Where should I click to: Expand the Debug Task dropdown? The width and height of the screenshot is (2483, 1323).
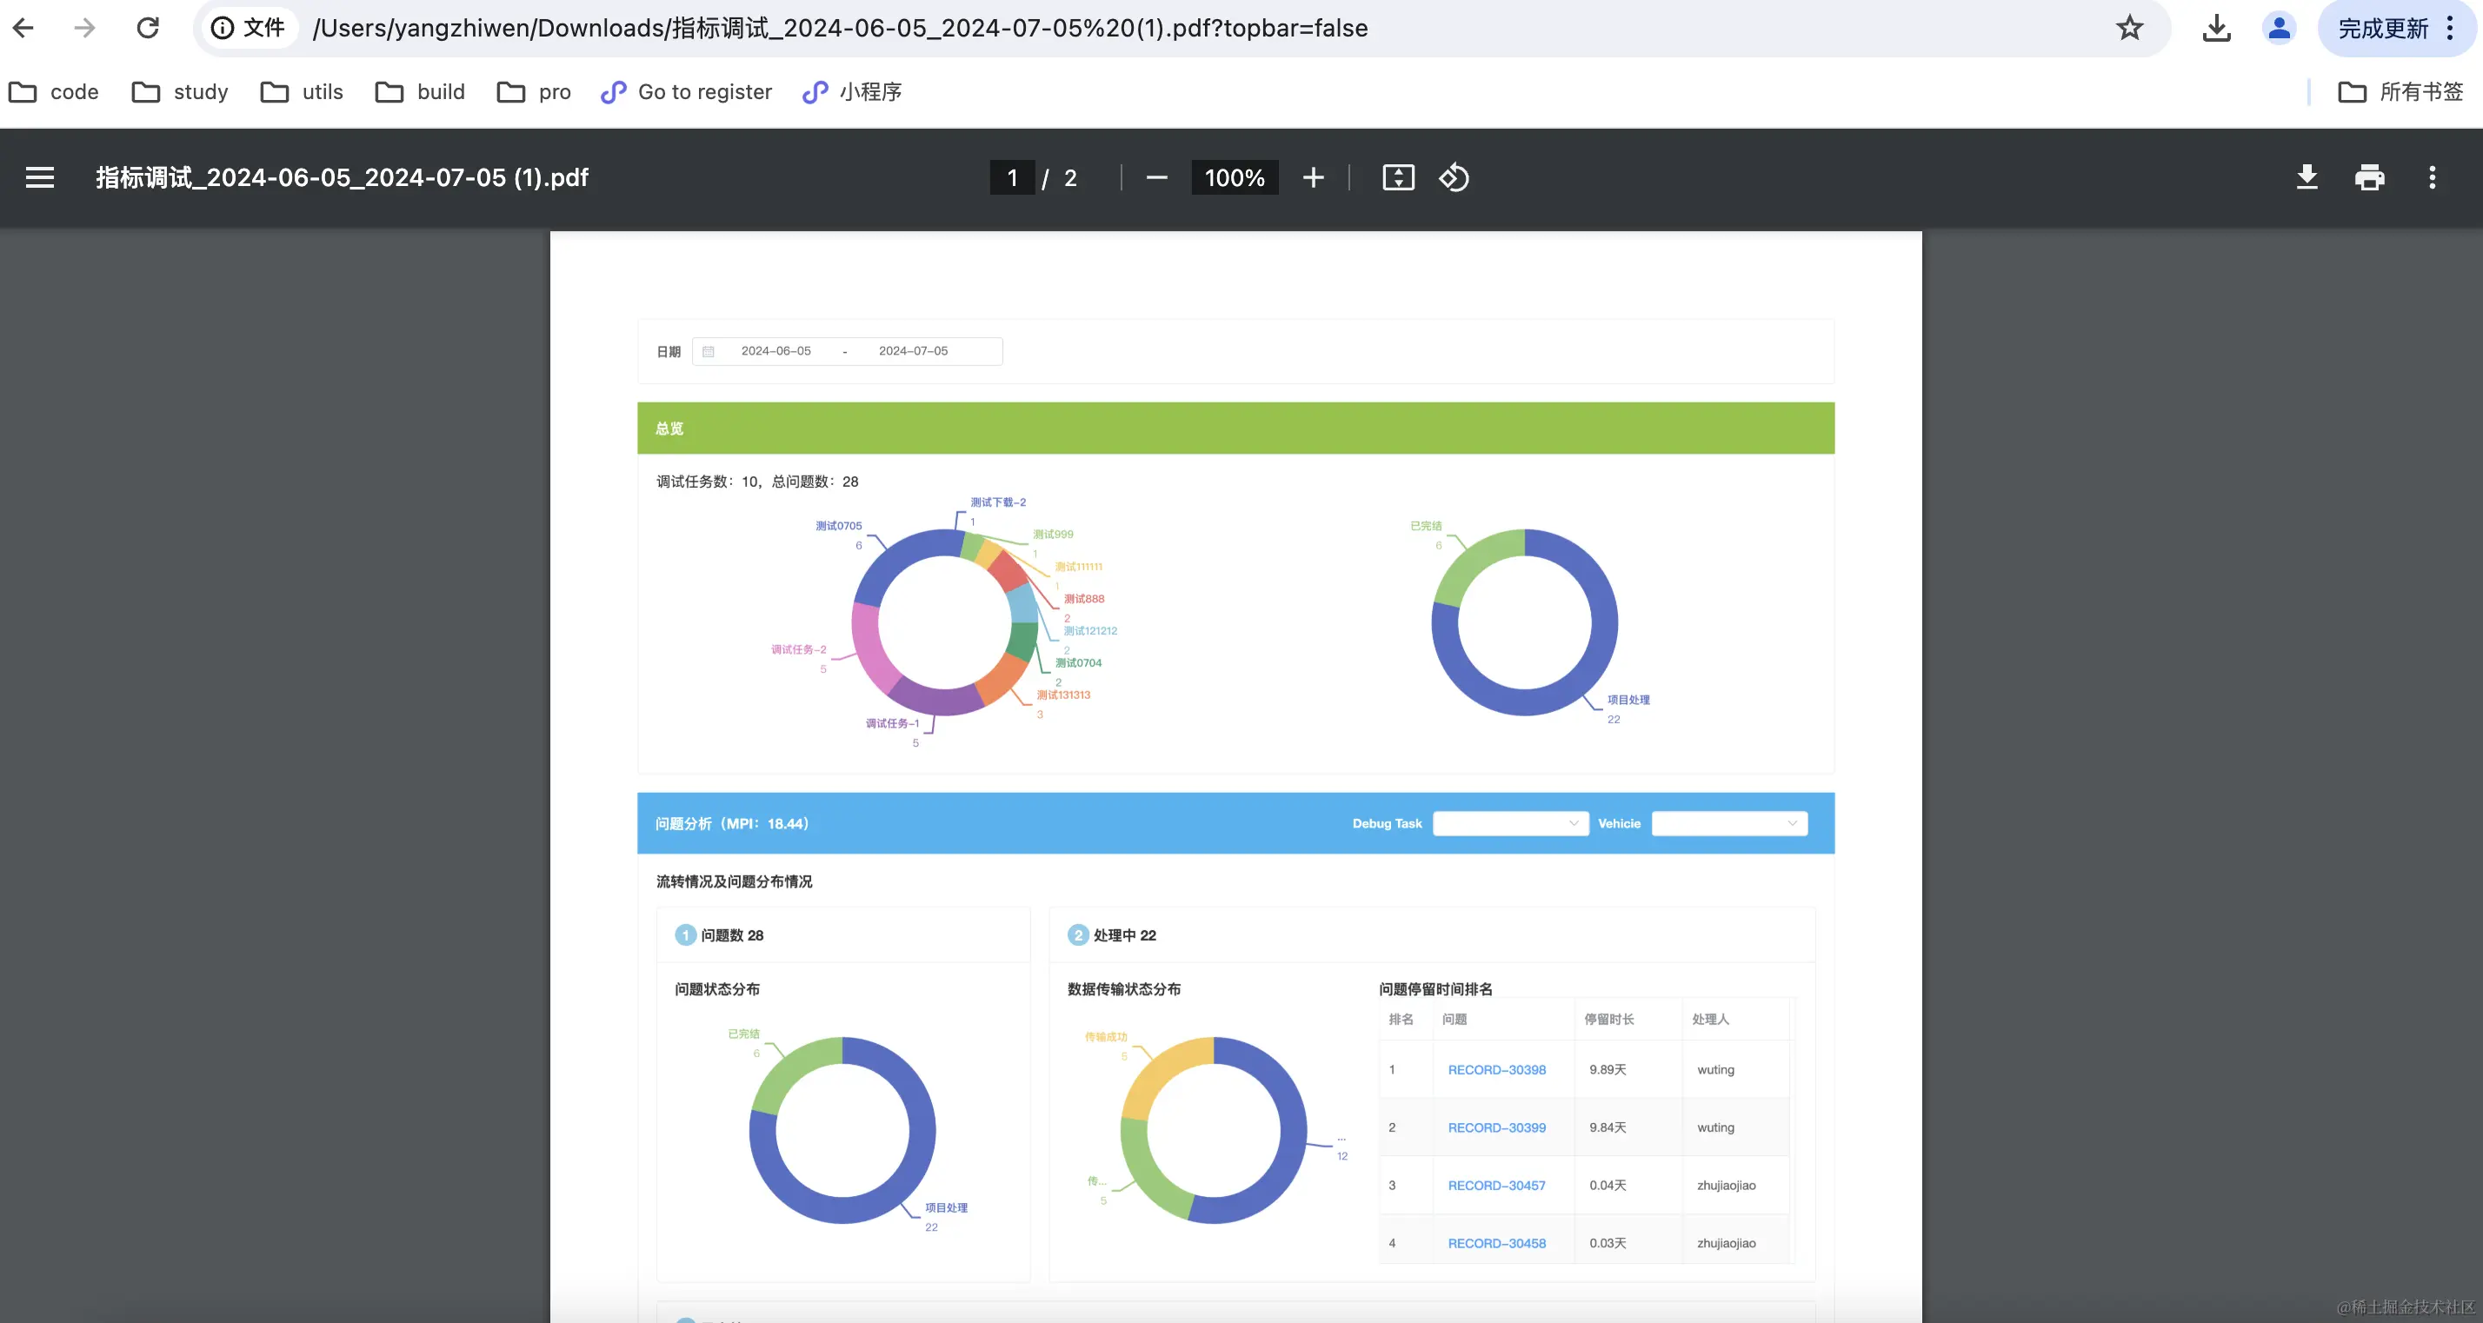[x=1509, y=823]
